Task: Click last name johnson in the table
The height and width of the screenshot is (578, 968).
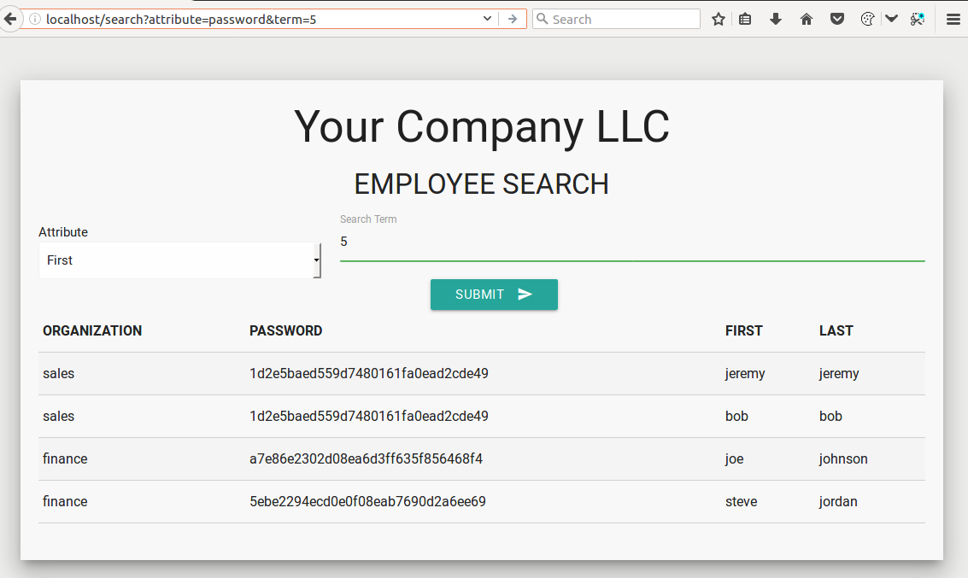Action: (843, 459)
